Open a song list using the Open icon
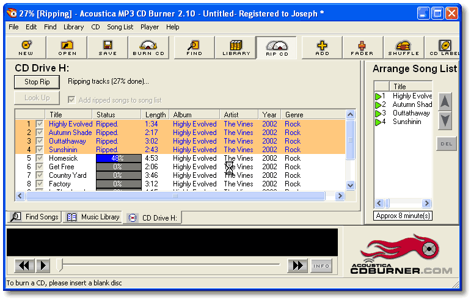 click(x=67, y=48)
